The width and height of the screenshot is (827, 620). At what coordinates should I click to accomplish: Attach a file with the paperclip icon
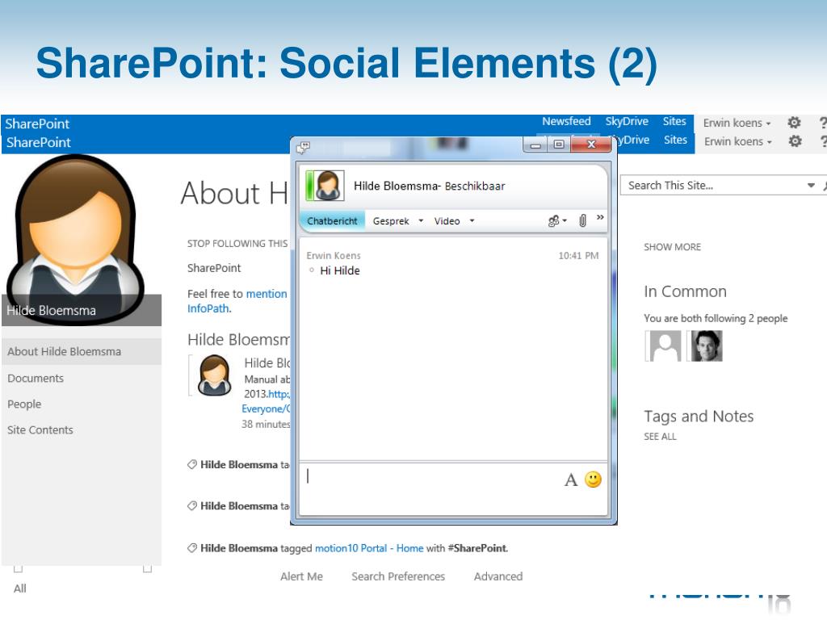tap(582, 220)
